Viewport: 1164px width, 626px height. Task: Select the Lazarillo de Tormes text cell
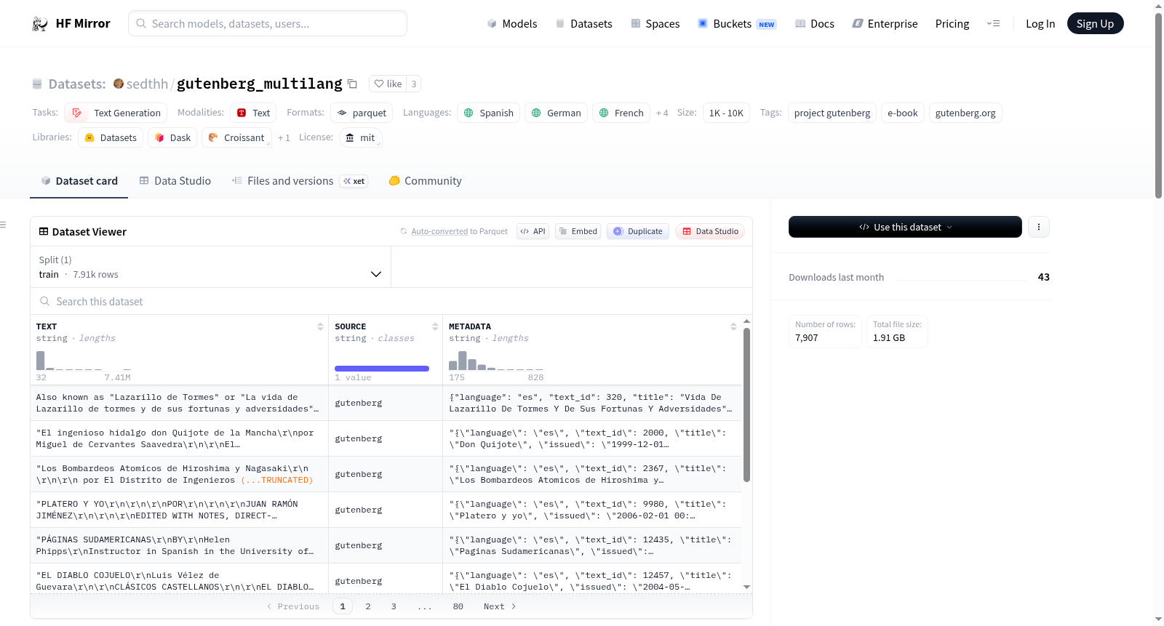179,404
